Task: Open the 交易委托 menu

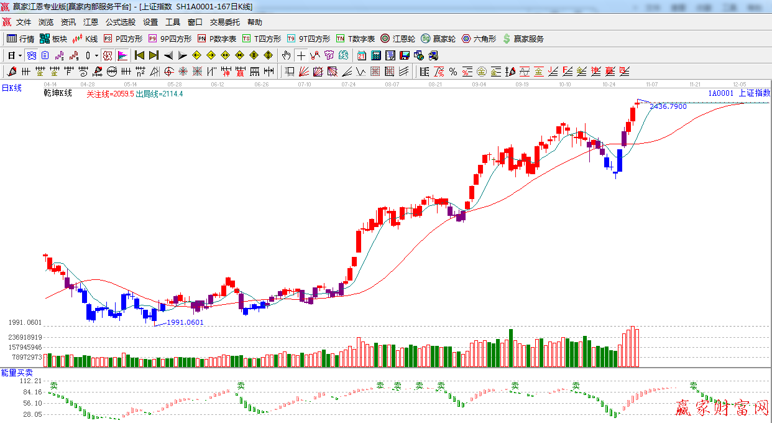Action: tap(224, 22)
